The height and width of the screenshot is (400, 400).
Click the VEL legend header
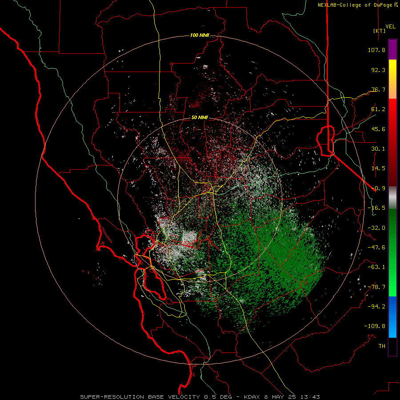[391, 26]
